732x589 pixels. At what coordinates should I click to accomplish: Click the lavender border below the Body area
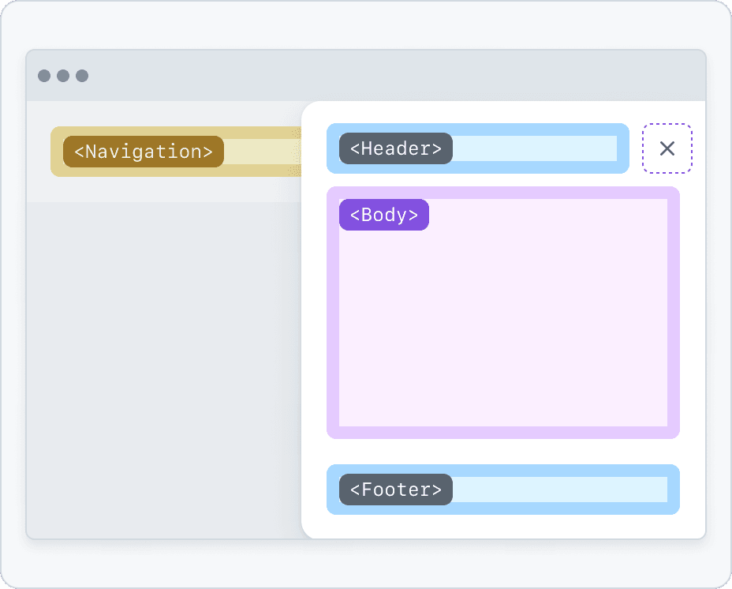[503, 433]
